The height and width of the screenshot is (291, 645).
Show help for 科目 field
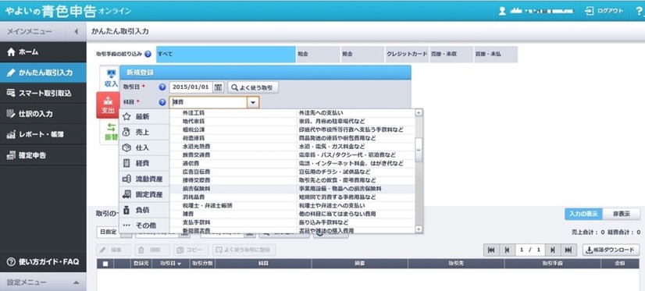click(x=162, y=102)
